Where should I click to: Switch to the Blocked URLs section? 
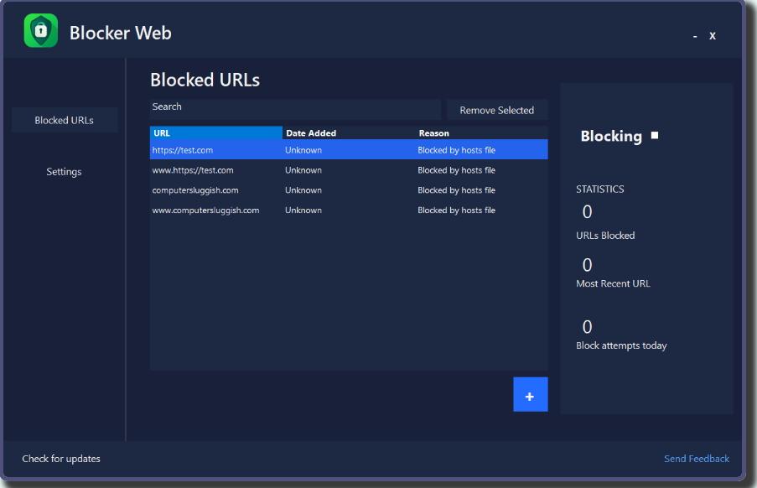pos(63,119)
